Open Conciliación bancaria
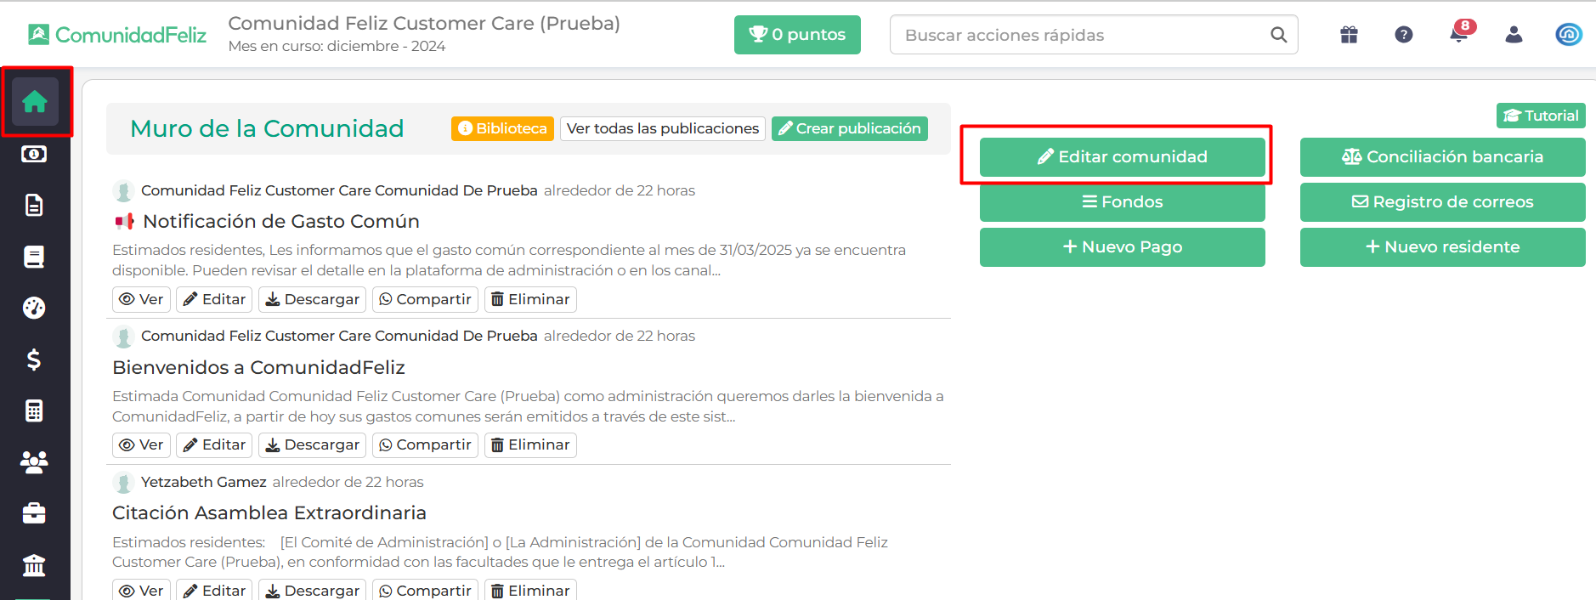The height and width of the screenshot is (600, 1596). click(1442, 157)
